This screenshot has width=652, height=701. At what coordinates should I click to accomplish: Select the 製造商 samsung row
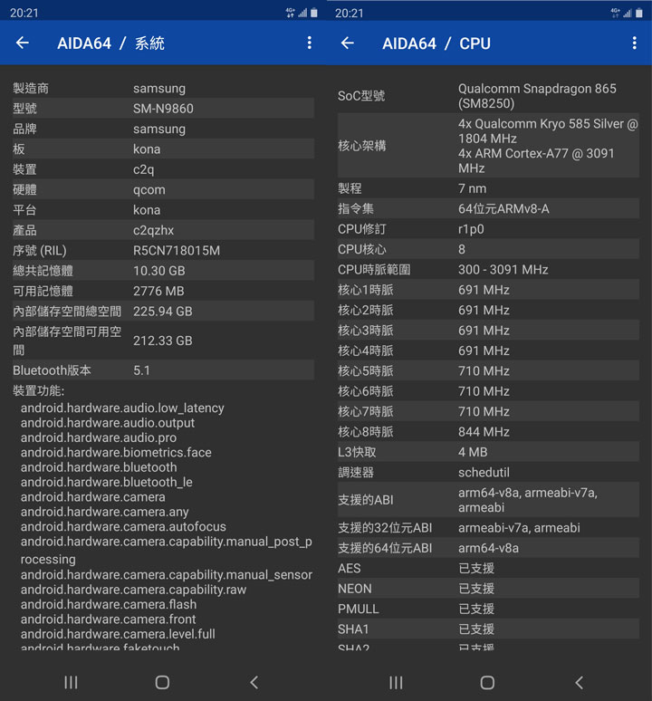pyautogui.click(x=163, y=89)
